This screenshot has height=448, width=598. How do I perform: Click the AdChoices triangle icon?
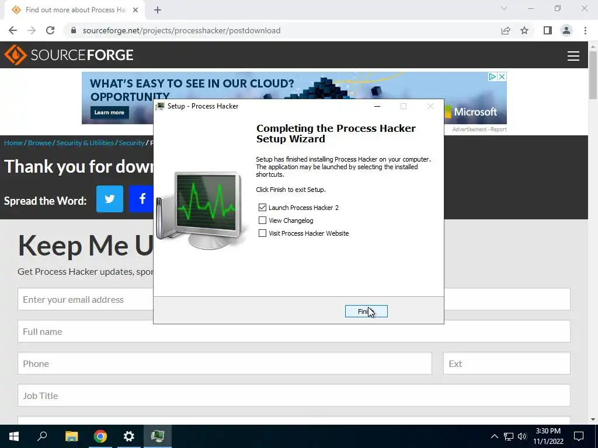click(x=493, y=76)
